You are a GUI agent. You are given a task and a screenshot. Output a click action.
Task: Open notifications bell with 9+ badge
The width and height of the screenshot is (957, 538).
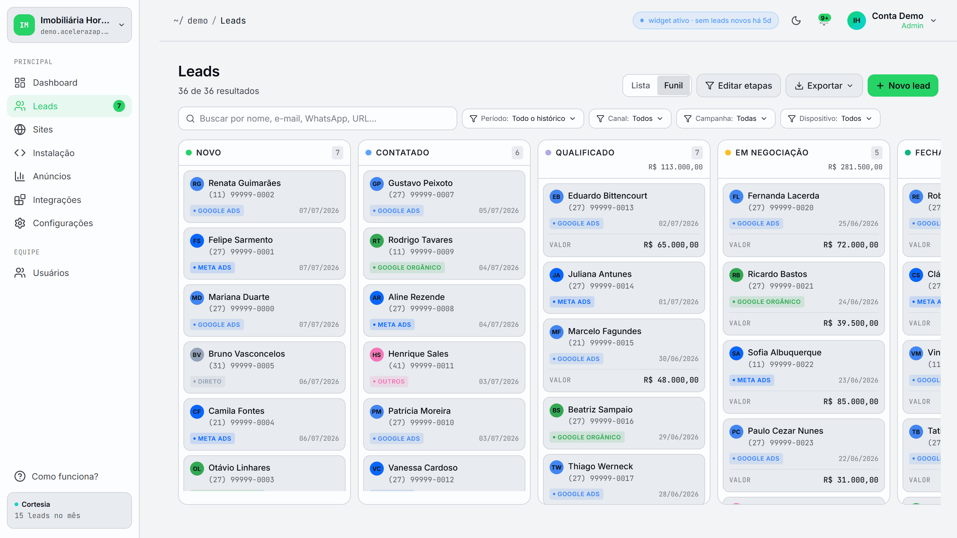[824, 20]
